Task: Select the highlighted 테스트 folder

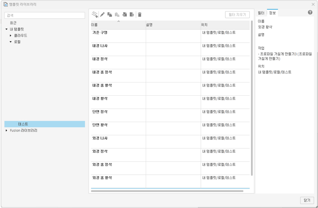Action: tap(45, 124)
